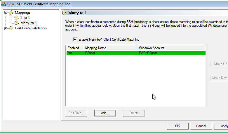This screenshot has width=228, height=133.
Task: Click the Add... button
Action: point(105,113)
